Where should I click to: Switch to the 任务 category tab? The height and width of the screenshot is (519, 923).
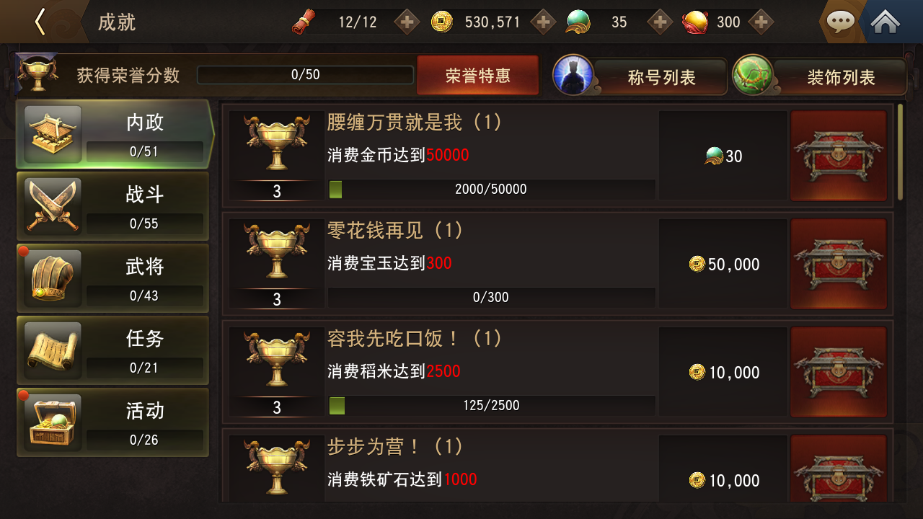point(113,350)
